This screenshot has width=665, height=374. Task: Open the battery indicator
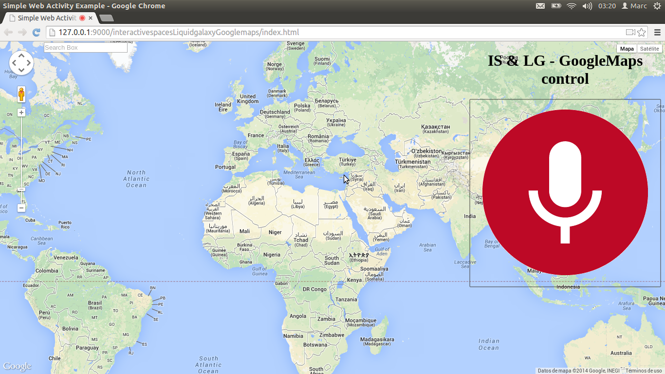[x=556, y=6]
